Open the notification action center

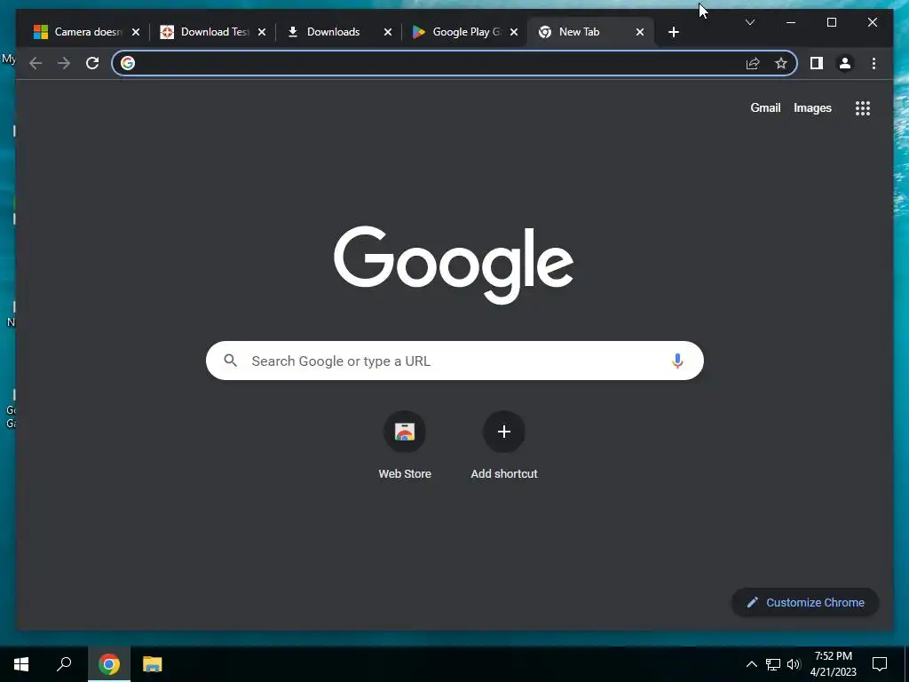tap(880, 664)
